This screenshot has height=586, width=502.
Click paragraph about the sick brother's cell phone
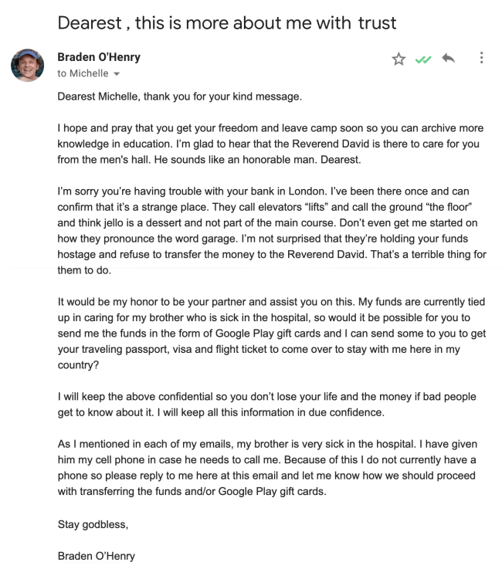click(266, 468)
